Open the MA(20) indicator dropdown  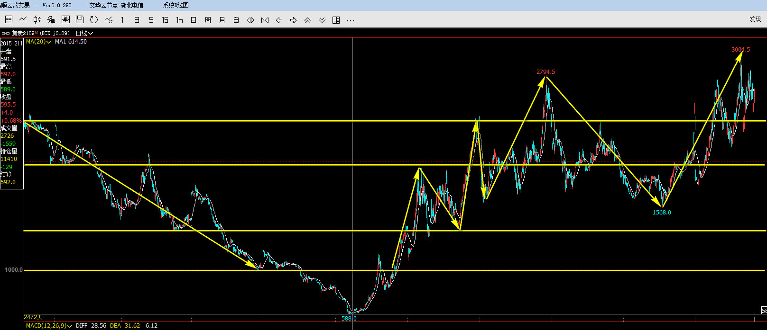(x=38, y=42)
